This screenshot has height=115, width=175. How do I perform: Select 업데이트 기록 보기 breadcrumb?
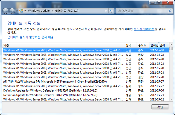point(67,11)
